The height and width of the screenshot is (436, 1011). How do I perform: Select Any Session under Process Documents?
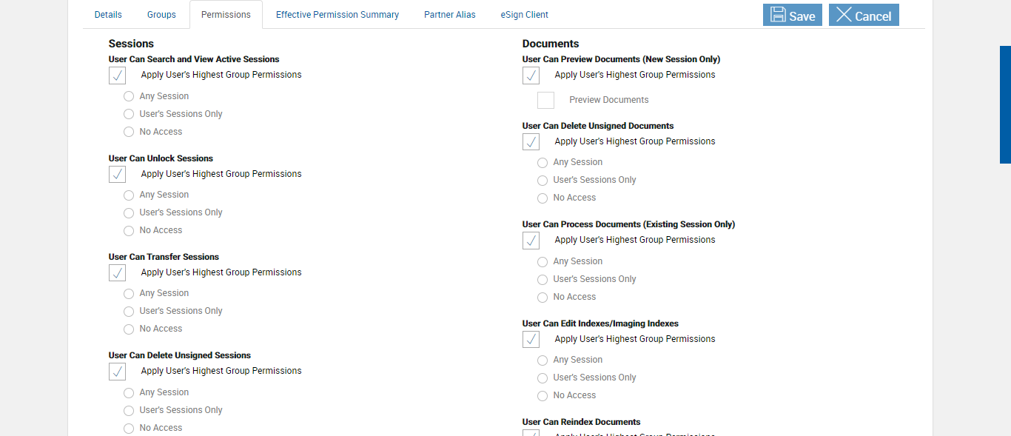point(543,262)
